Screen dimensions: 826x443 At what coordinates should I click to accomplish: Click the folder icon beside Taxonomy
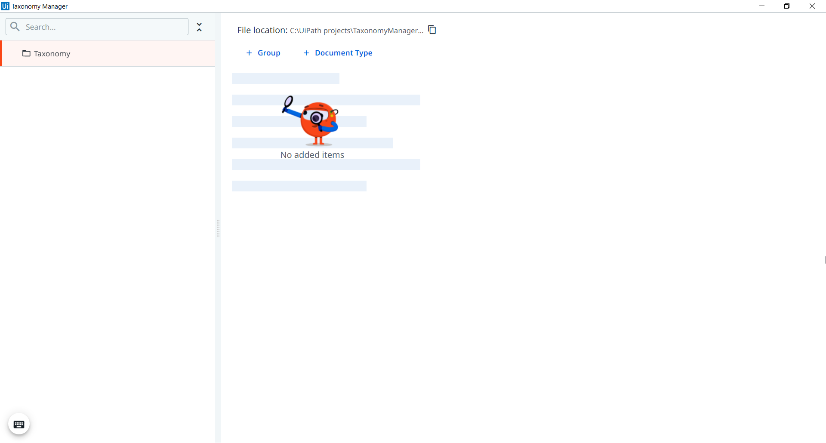[26, 53]
